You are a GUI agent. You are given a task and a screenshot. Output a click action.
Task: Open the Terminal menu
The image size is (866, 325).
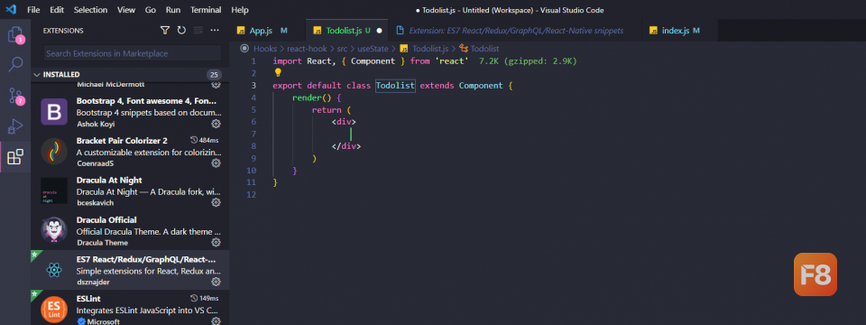(206, 10)
